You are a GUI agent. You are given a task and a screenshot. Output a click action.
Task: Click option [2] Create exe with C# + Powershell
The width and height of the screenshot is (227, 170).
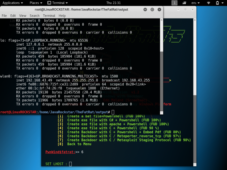coord(109,120)
